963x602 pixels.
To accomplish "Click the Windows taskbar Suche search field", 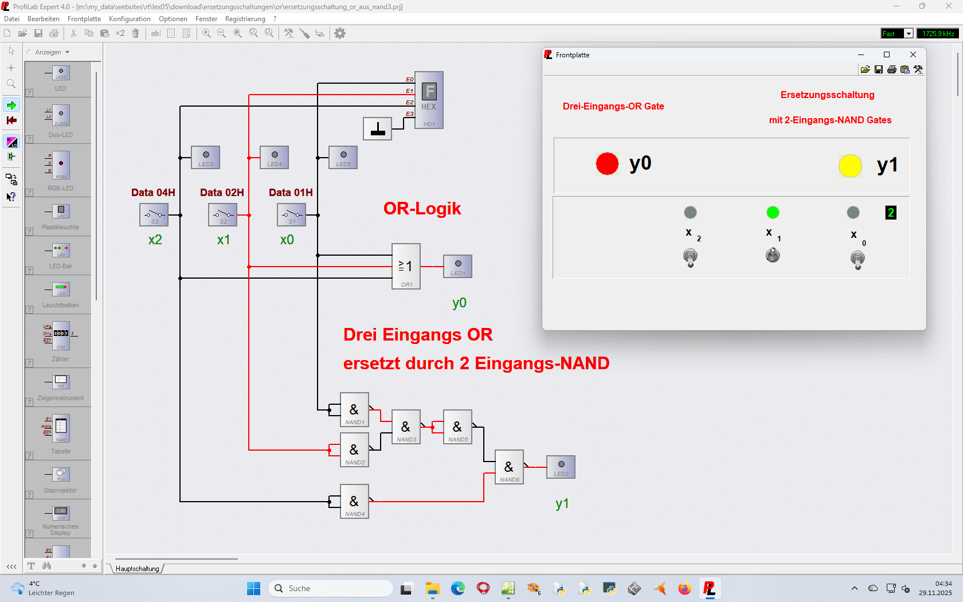I will [331, 588].
